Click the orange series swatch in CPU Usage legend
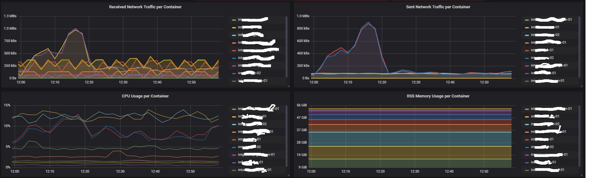Viewport: 589px width, 178px height. click(x=234, y=132)
